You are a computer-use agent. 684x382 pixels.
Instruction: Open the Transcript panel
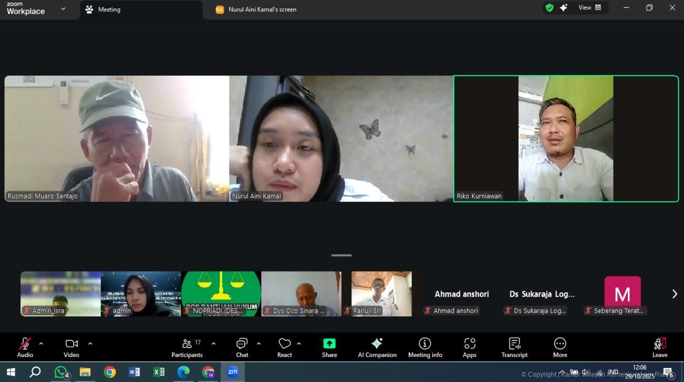pos(514,348)
